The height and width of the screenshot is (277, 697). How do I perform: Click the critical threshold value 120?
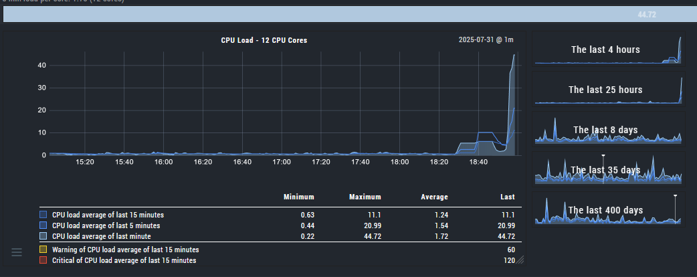pos(510,260)
